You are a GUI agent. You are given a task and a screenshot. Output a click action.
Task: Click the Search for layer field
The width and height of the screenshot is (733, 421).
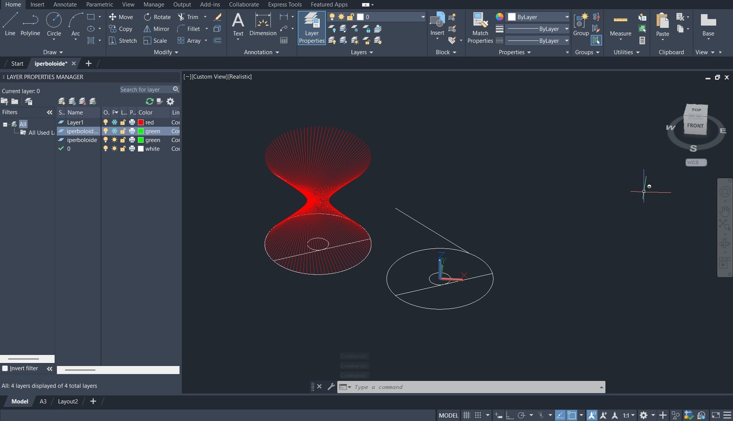pos(145,90)
